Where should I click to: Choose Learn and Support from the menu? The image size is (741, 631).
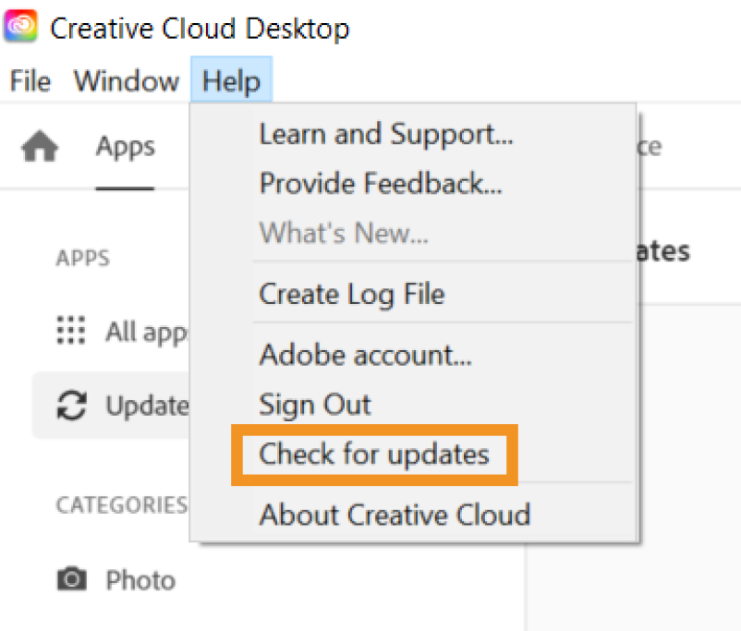[x=385, y=134]
